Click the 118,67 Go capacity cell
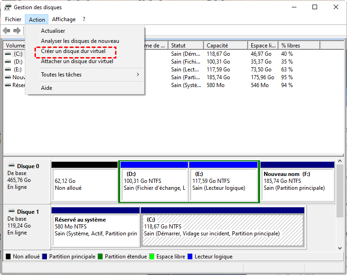The width and height of the screenshot is (347, 275). (x=218, y=54)
